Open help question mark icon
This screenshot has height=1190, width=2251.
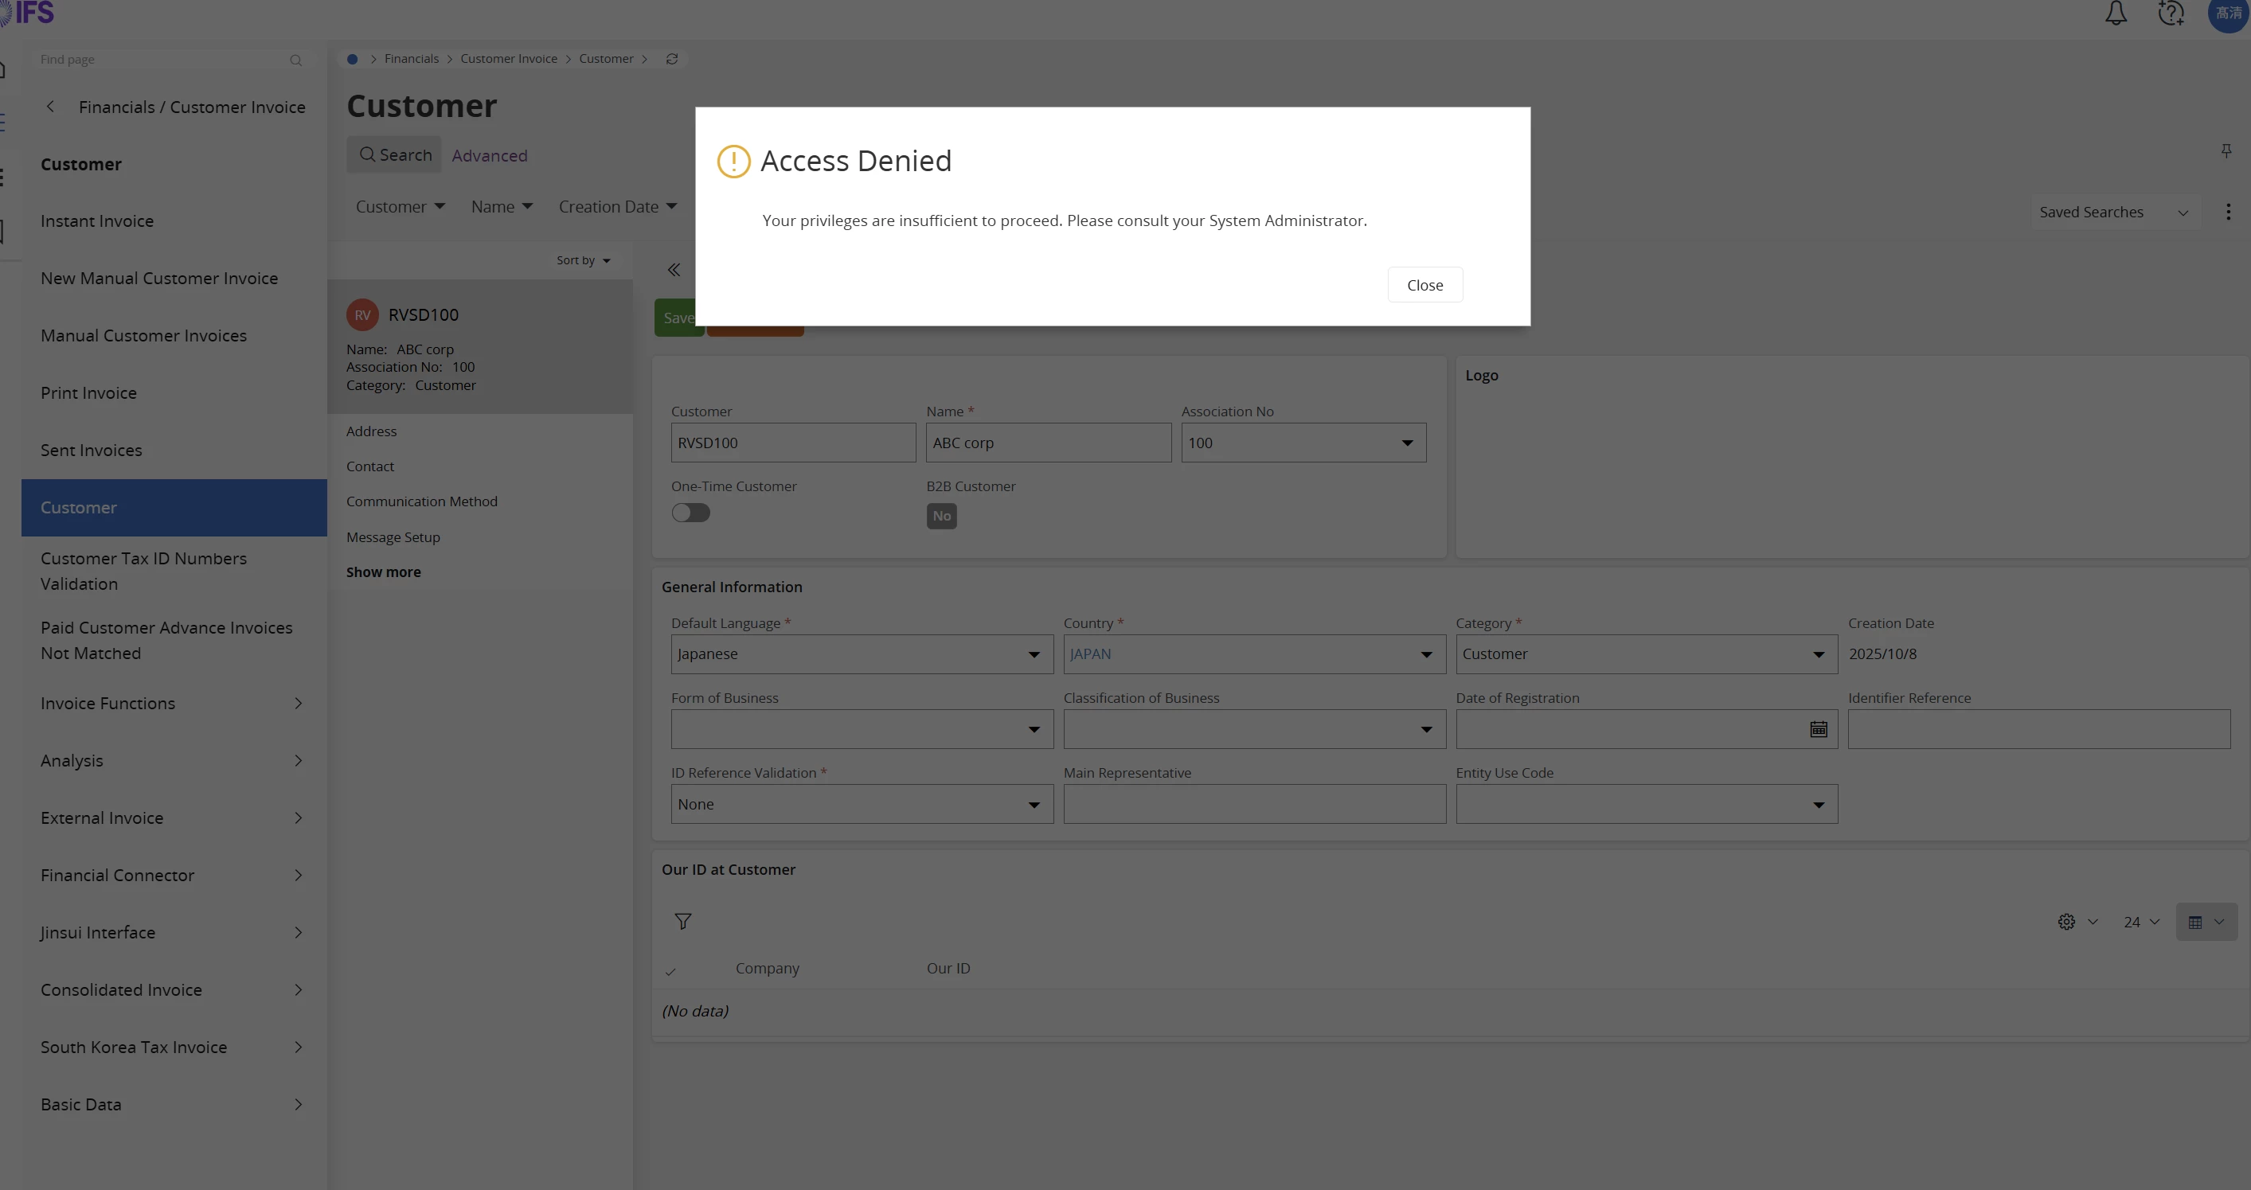[x=2171, y=13]
